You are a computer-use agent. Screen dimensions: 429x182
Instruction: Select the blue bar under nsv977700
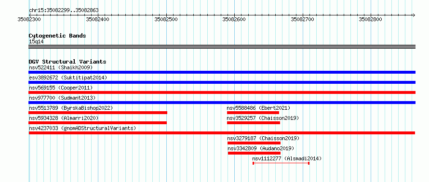[x=222, y=103]
